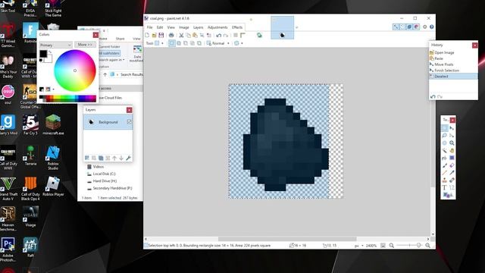Select the Paintbrush tool

coord(445,165)
